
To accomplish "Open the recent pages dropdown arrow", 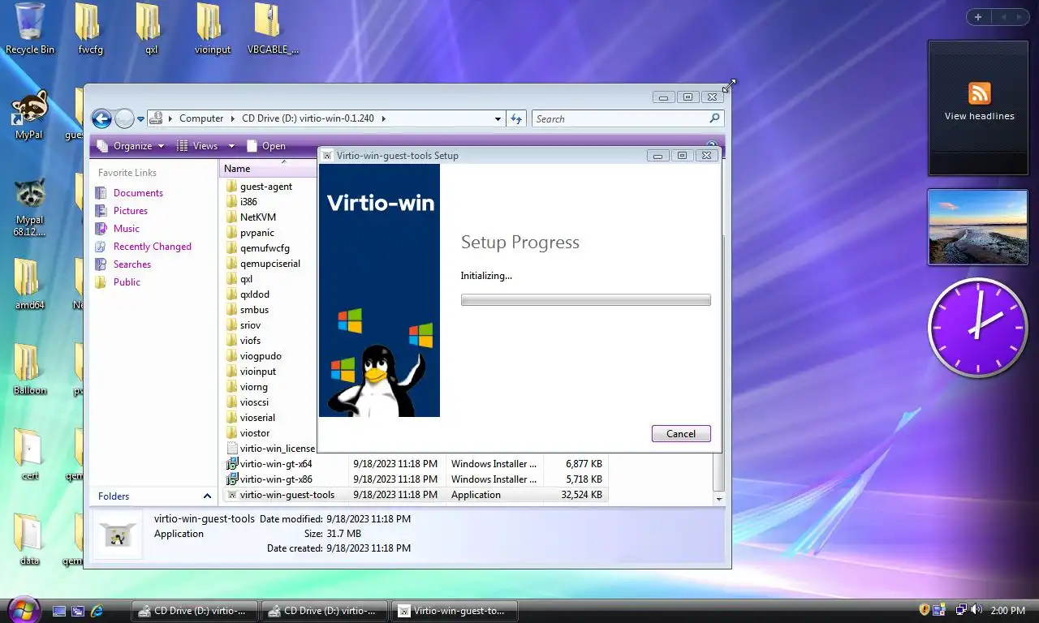I will tap(140, 119).
